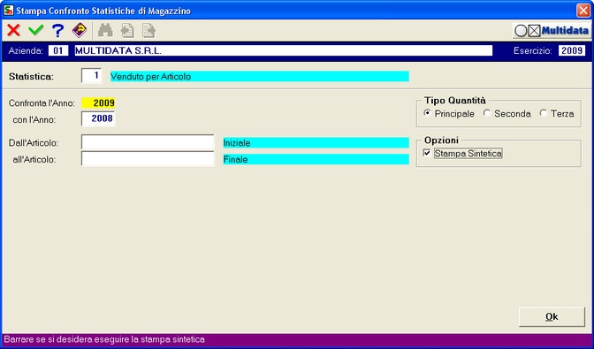Confirm with the green checkmark icon
594x349 pixels.
pos(36,30)
